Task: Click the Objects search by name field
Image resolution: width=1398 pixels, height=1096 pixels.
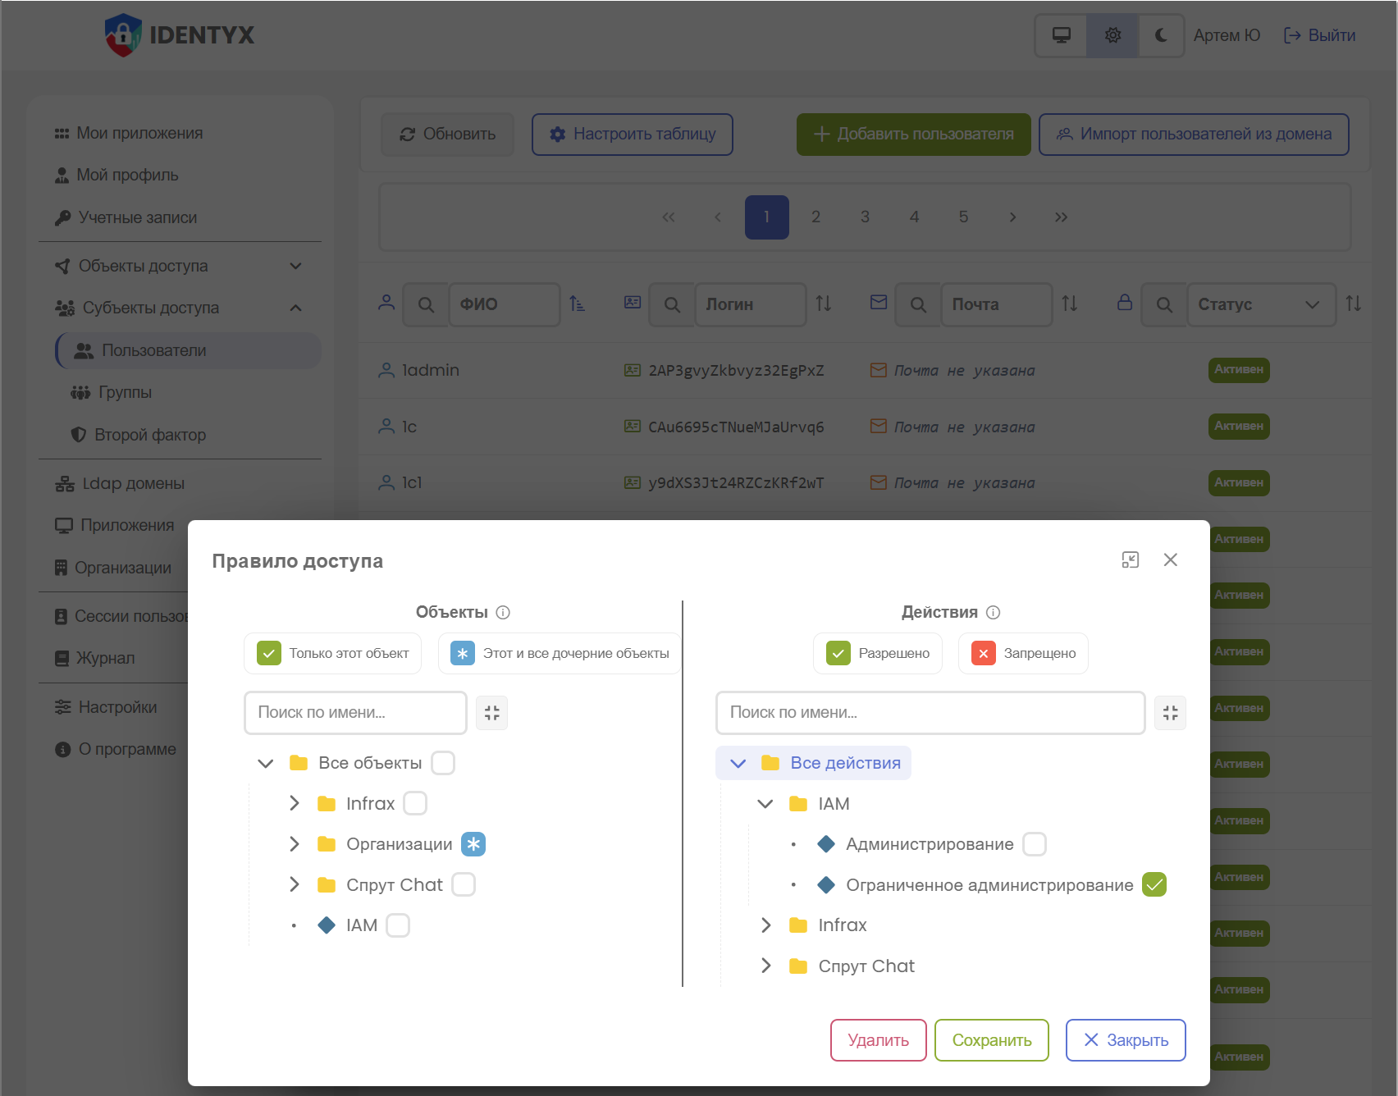Action: pos(355,713)
